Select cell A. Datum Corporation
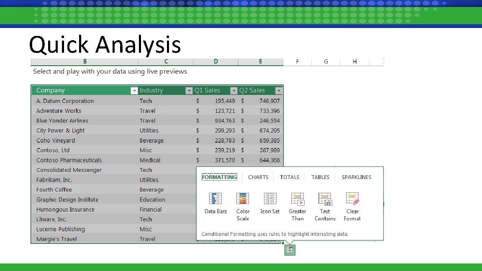The width and height of the screenshot is (482, 271). coord(85,101)
